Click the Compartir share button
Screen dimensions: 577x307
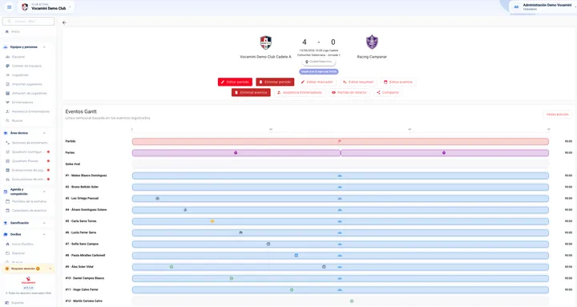coord(388,92)
